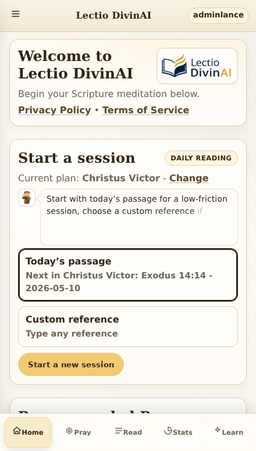Tap the Stats chart icon
256x451 pixels.
point(168,431)
